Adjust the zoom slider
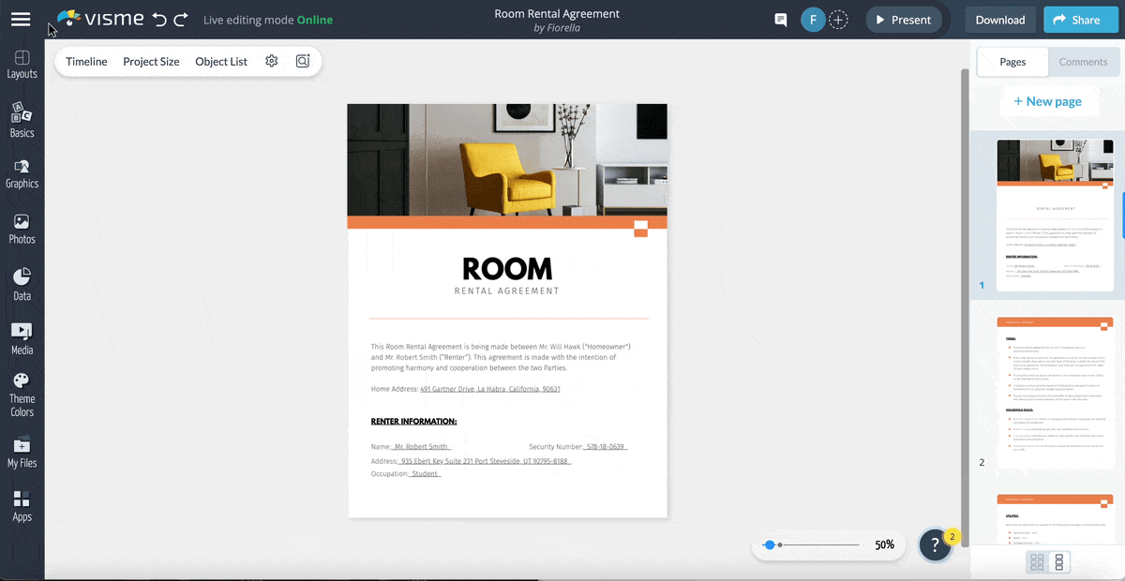The width and height of the screenshot is (1125, 581). coord(771,544)
